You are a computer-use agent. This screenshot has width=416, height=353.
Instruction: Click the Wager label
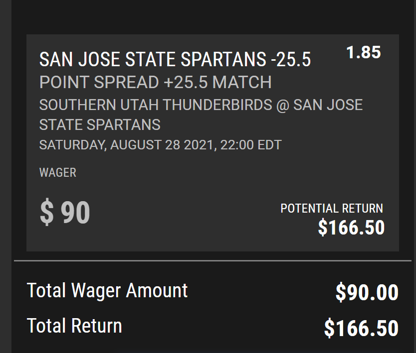click(x=58, y=173)
